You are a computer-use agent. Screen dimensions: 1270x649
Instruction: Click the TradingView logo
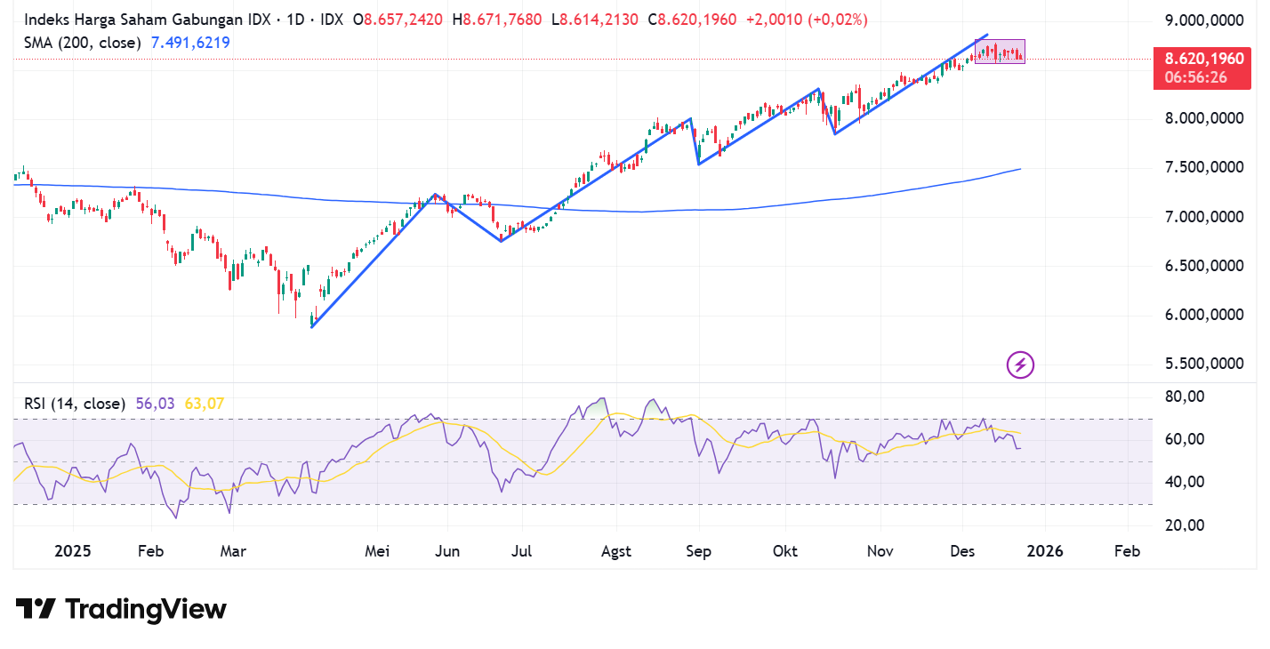pyautogui.click(x=119, y=609)
